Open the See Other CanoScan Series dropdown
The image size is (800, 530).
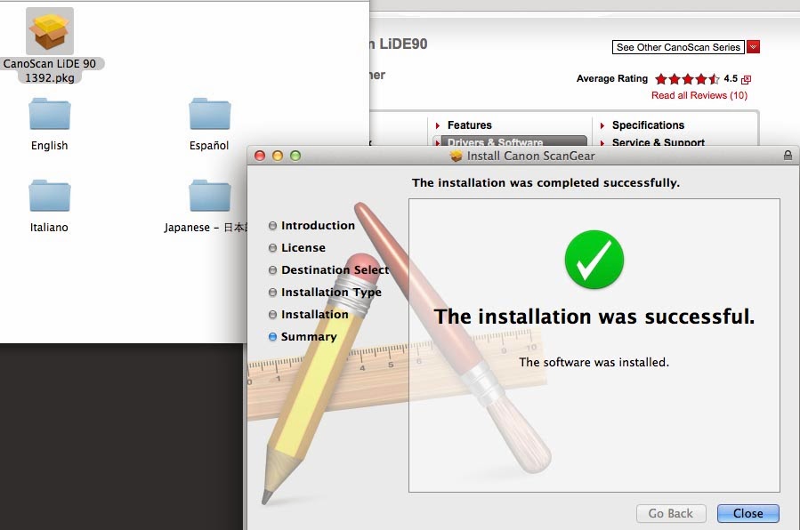click(x=678, y=47)
